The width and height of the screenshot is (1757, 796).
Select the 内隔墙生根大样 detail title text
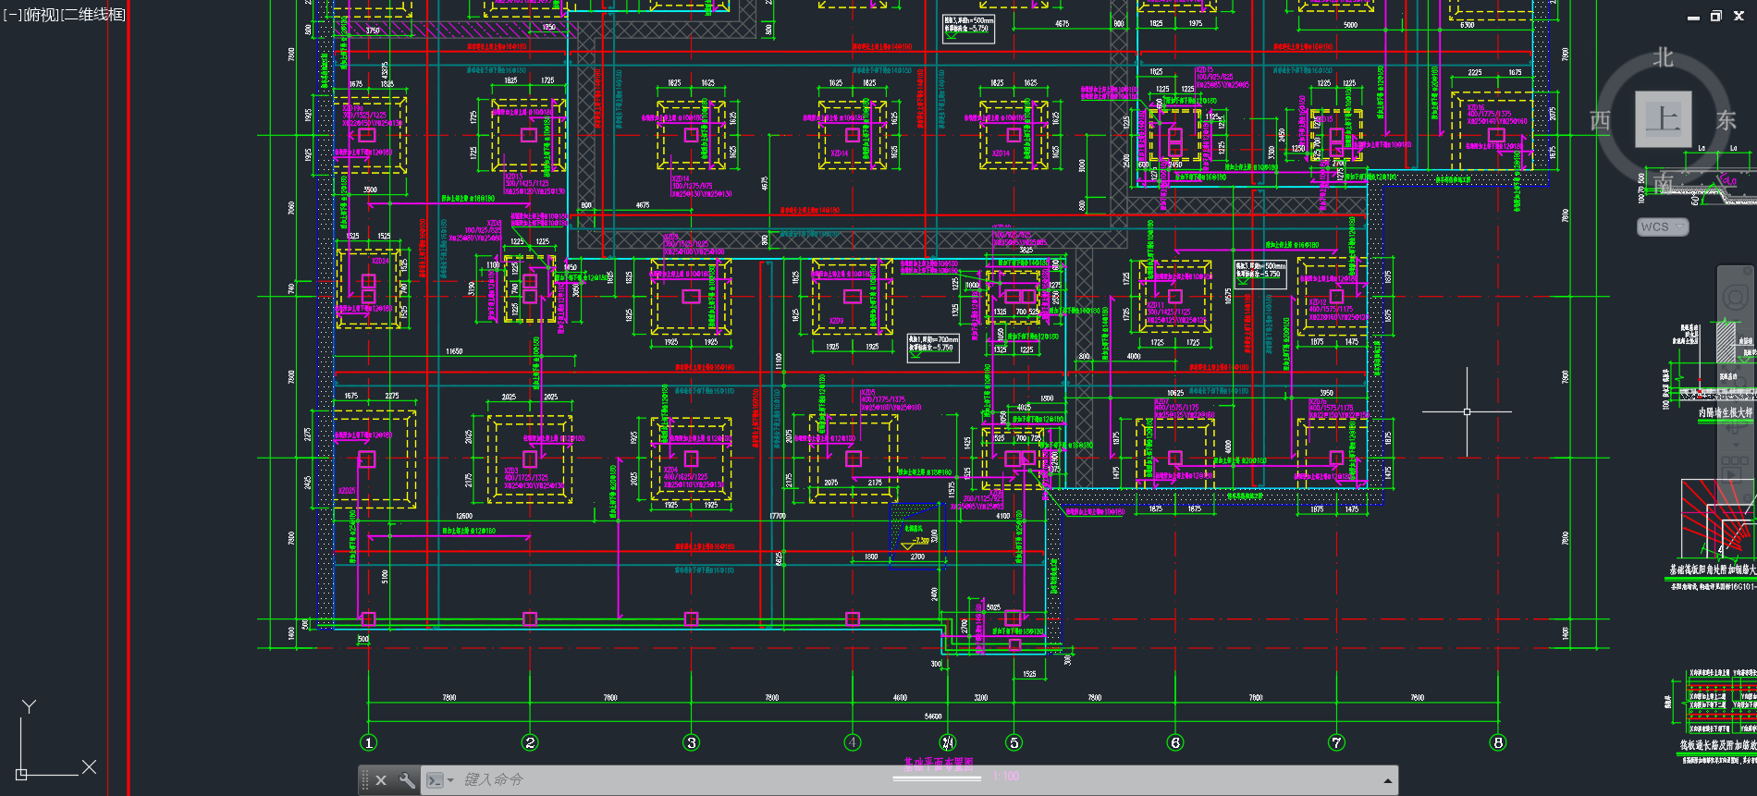pyautogui.click(x=1726, y=413)
